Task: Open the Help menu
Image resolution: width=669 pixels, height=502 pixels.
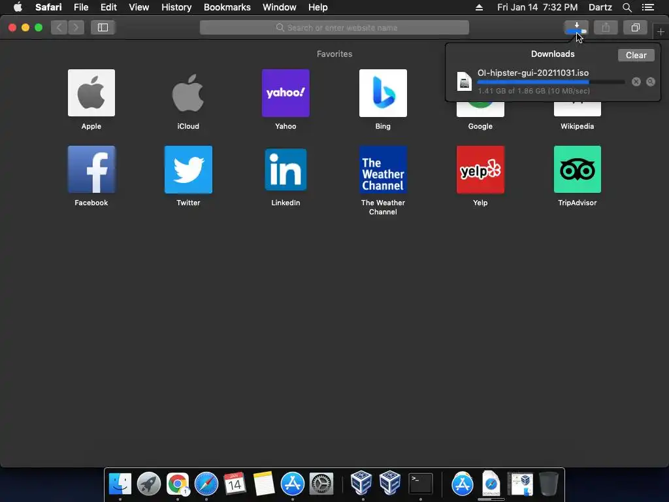Action: pos(318,7)
